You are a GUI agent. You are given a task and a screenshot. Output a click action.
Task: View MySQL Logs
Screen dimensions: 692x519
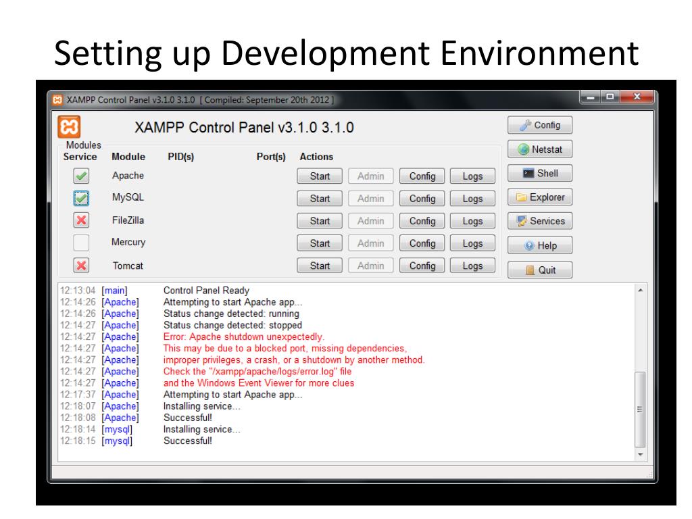click(472, 199)
